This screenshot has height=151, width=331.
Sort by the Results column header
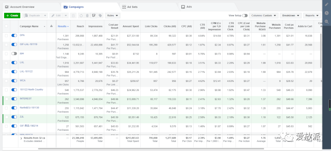click(x=63, y=26)
